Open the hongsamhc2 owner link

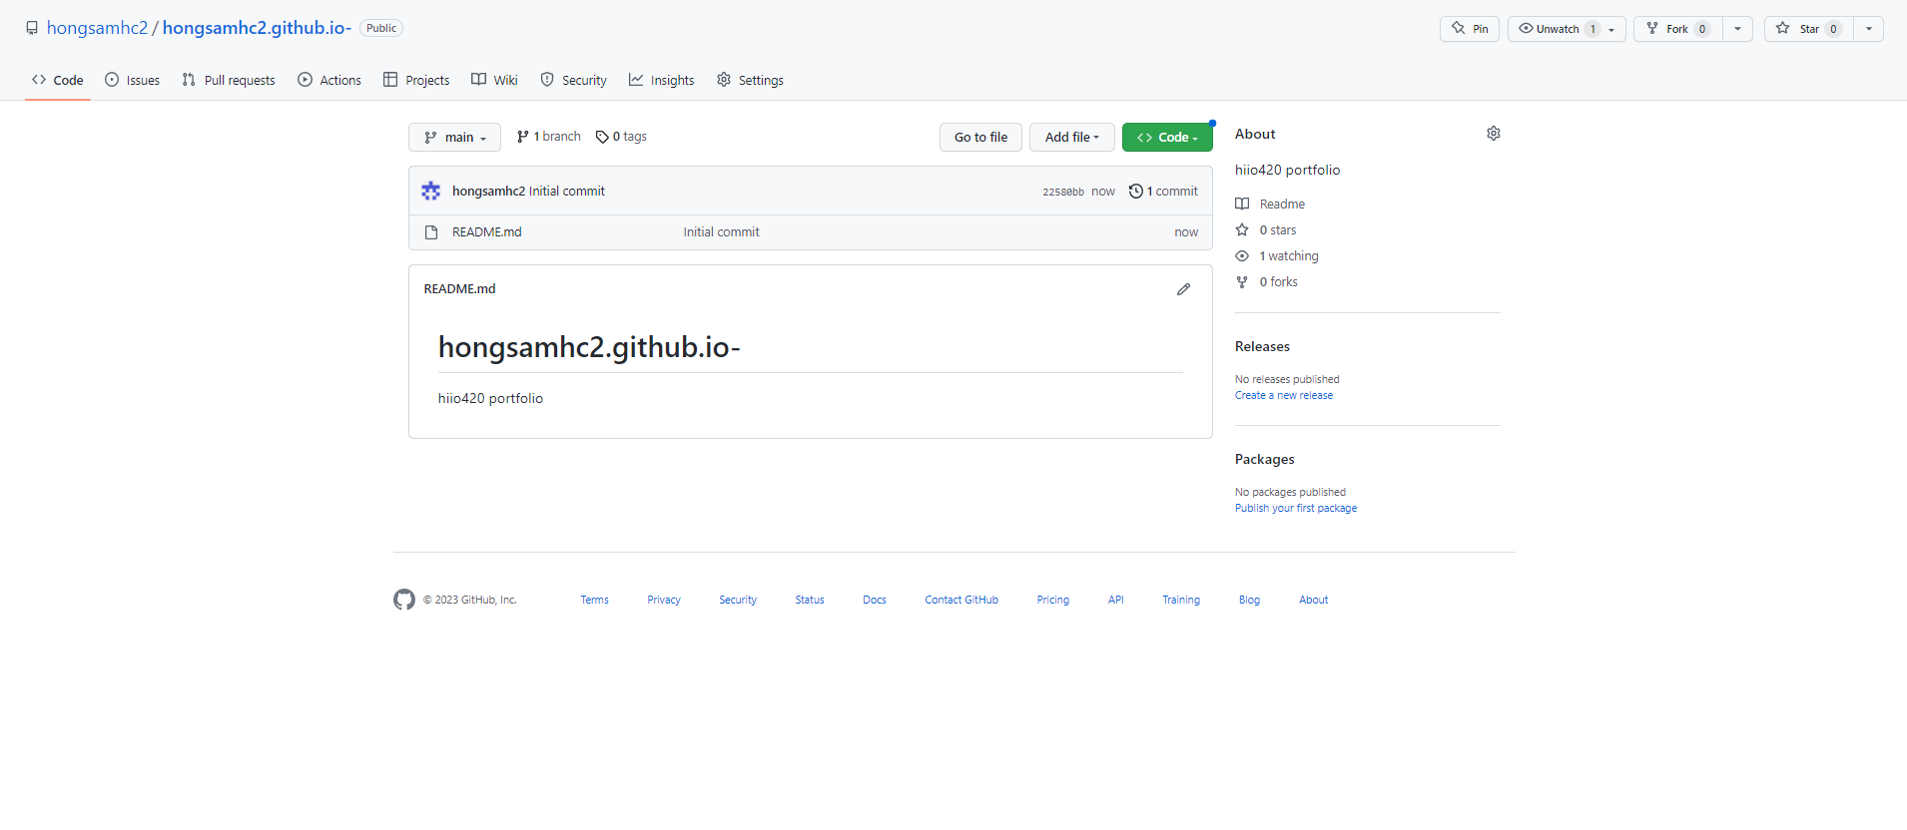tap(97, 28)
